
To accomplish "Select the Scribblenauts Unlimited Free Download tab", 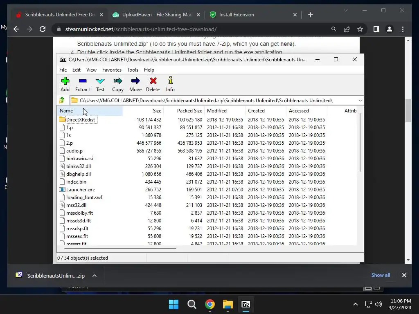I will 60,15.
